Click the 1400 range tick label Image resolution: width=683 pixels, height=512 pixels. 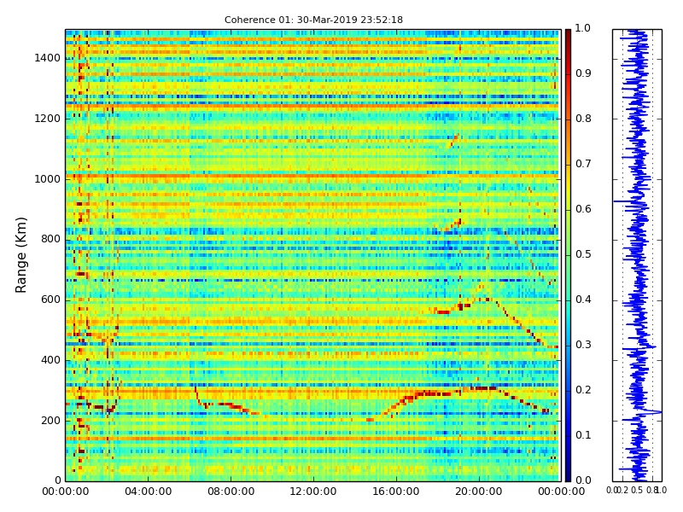(48, 58)
